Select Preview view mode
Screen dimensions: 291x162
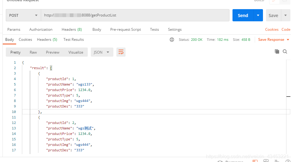52,52
